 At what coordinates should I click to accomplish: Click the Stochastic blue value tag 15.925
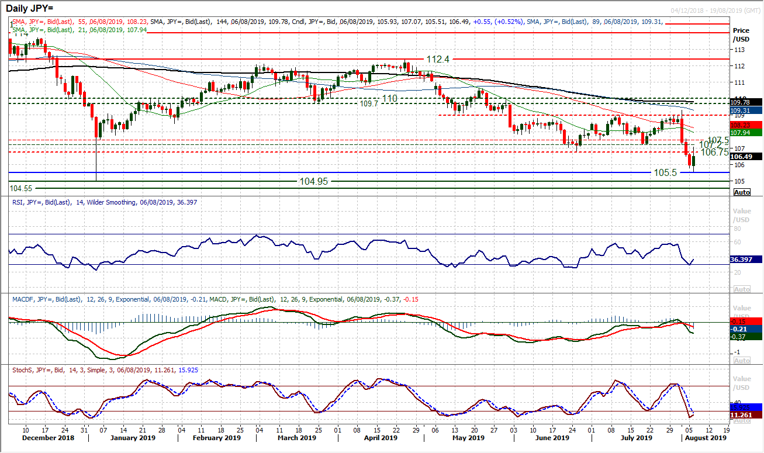click(746, 406)
